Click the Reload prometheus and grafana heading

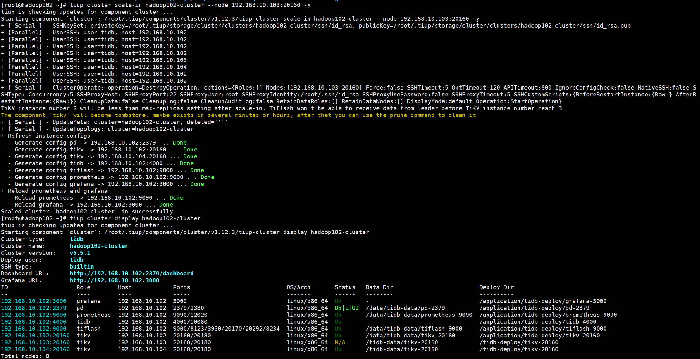point(54,191)
